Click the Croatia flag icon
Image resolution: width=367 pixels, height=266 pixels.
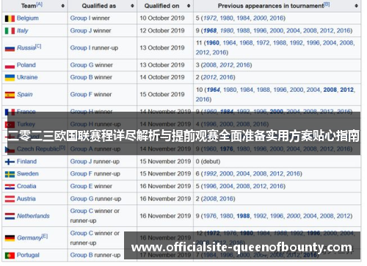(10, 187)
